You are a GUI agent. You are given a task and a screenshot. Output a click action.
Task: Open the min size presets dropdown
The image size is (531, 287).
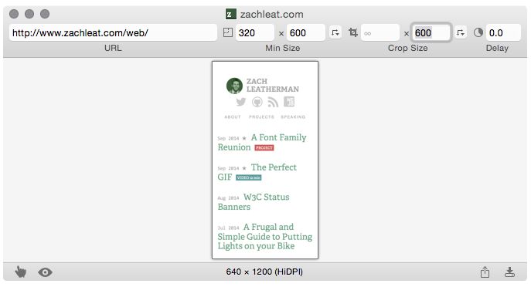point(335,32)
